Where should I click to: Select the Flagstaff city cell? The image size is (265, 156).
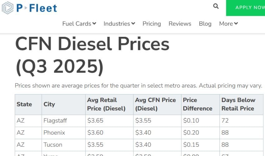tap(55, 120)
